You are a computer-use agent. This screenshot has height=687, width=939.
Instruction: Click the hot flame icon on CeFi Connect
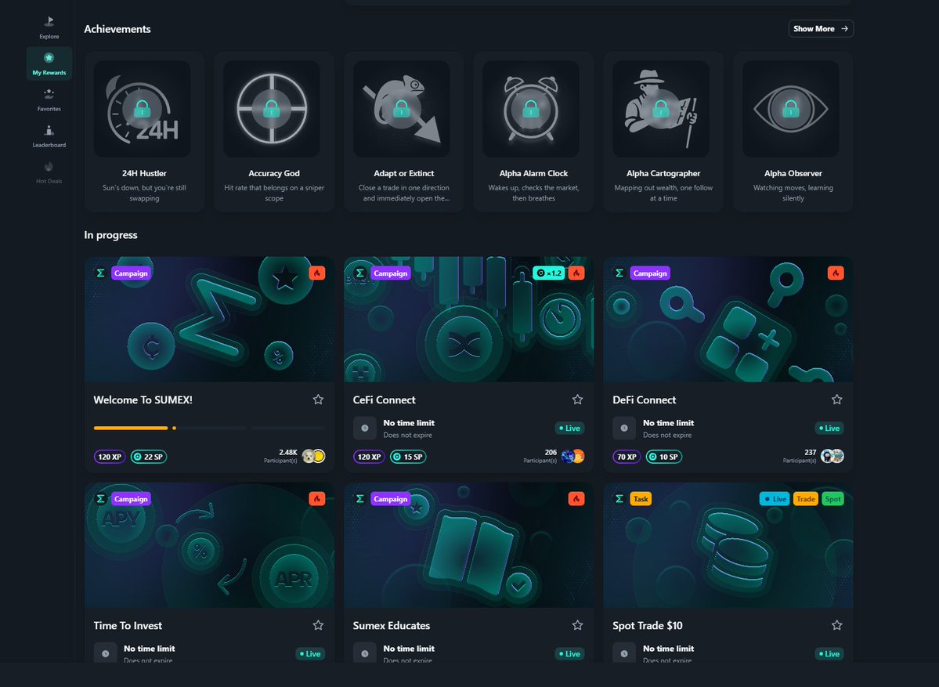point(576,273)
